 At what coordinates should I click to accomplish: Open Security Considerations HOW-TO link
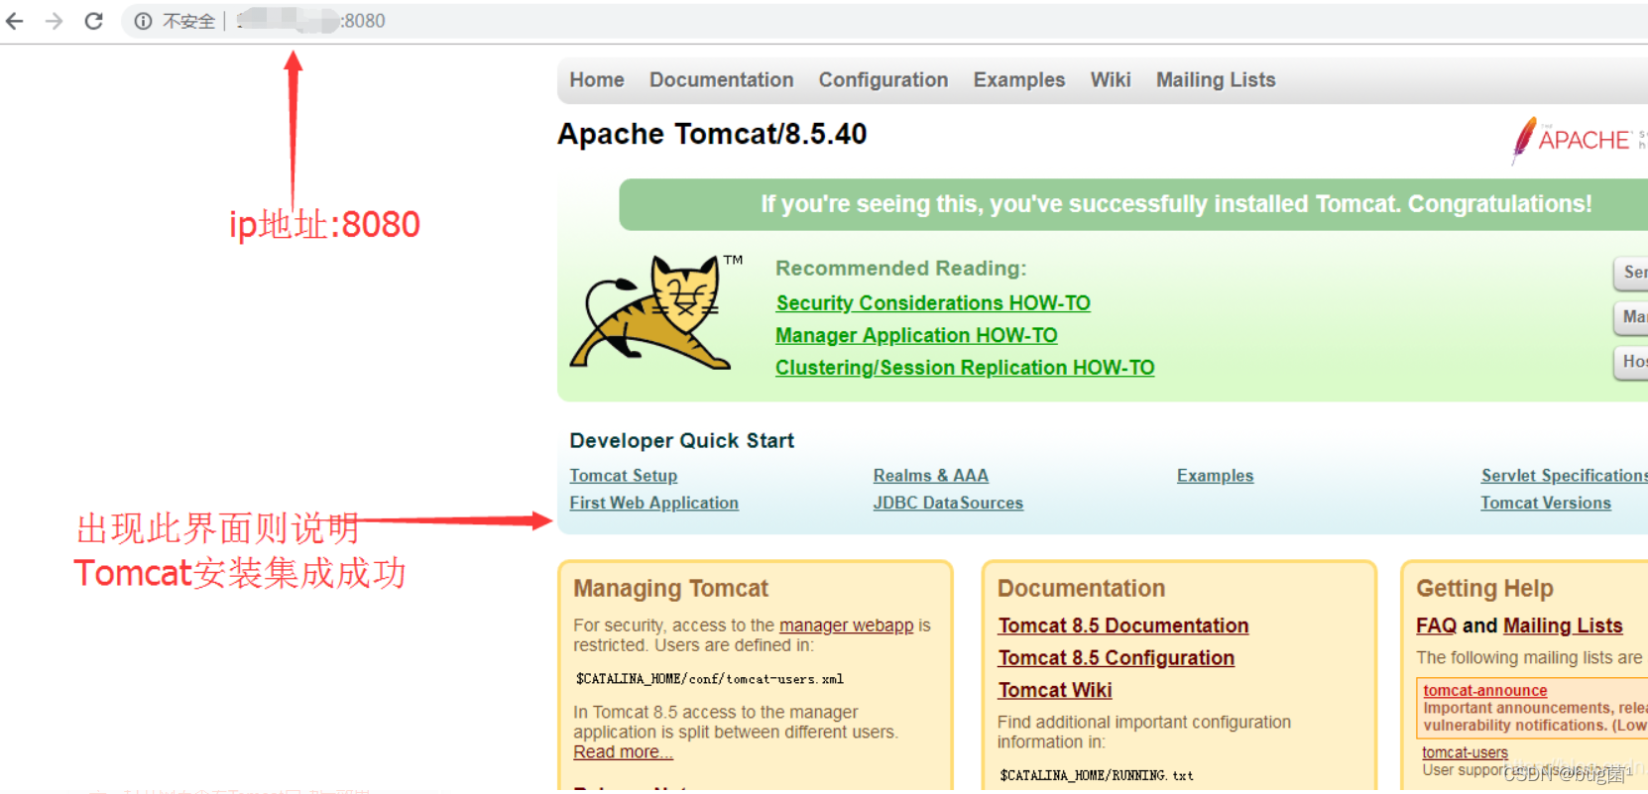pyautogui.click(x=933, y=302)
